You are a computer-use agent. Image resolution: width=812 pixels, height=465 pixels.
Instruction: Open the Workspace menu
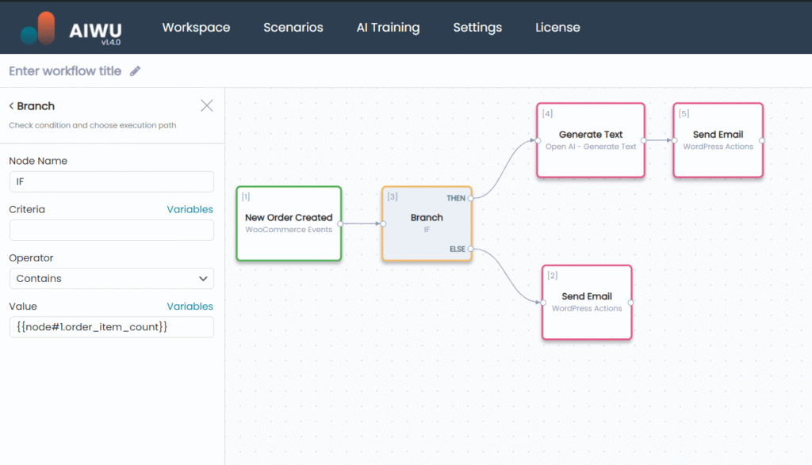pyautogui.click(x=196, y=27)
